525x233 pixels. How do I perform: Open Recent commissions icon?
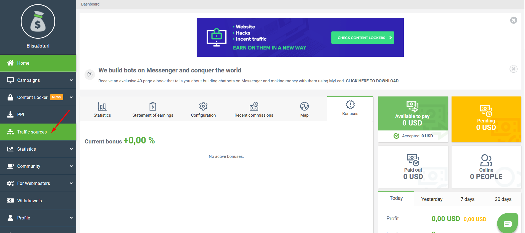(x=254, y=106)
